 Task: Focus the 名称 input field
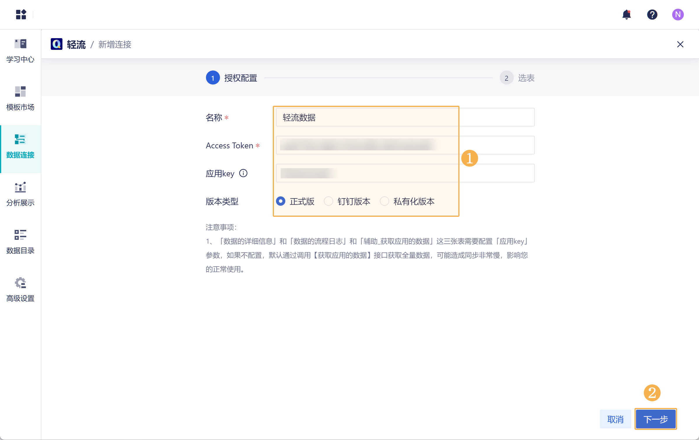[x=405, y=117]
